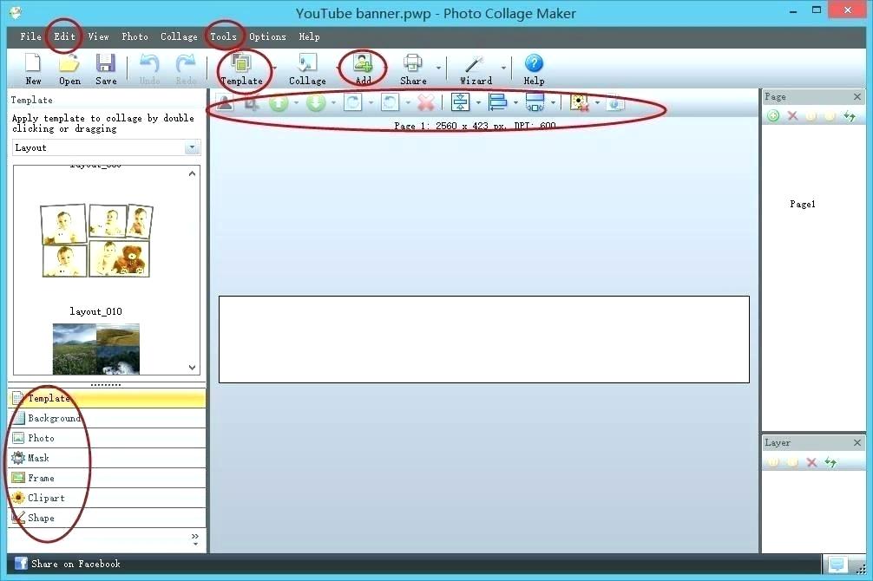Click the rotate counterclockwise icon

(x=390, y=102)
